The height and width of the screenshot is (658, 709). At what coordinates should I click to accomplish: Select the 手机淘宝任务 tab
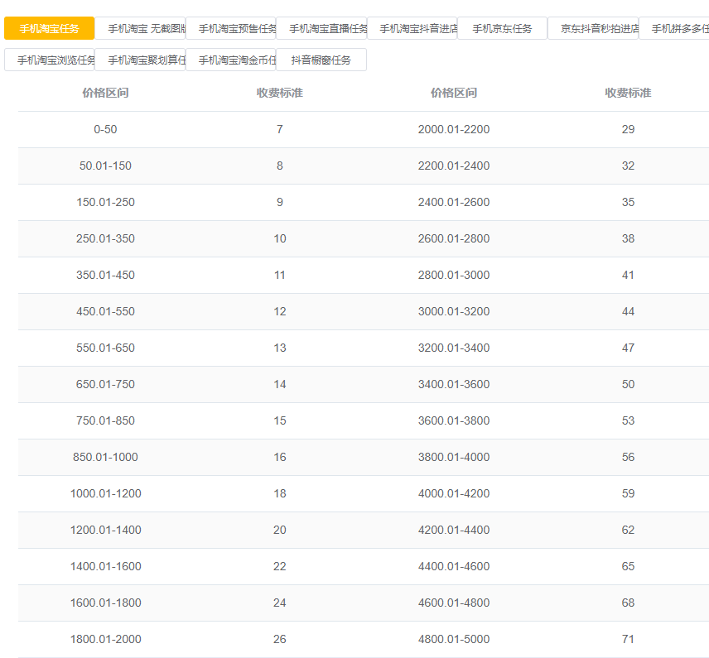coord(50,28)
